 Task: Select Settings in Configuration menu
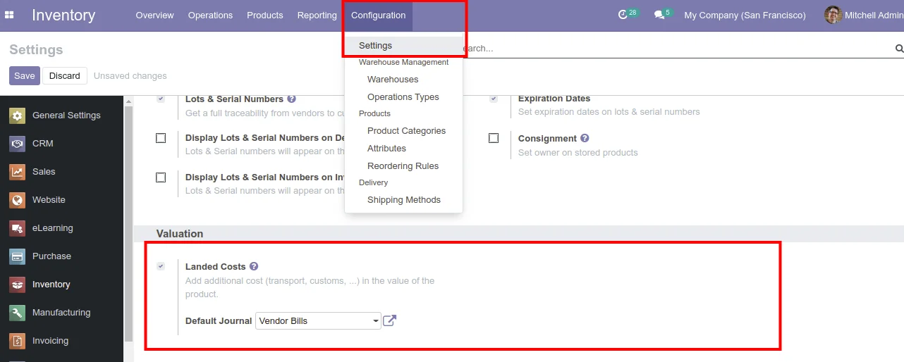403,45
